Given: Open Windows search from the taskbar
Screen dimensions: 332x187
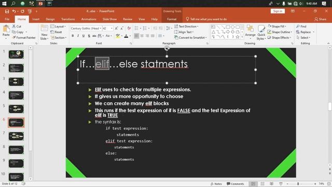Looking at the screenshot, I should tap(13, 4).
